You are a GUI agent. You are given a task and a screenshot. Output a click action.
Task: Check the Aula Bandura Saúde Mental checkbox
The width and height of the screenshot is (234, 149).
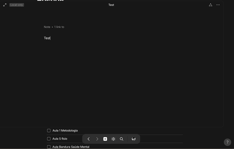pos(49,147)
